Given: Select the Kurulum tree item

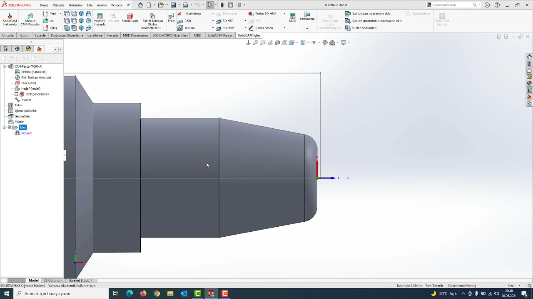Looking at the screenshot, I should click(x=24, y=133).
